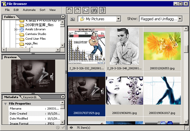Toggle expanded view double-arrow in status bar
The width and height of the screenshot is (190, 131).
point(71,127)
